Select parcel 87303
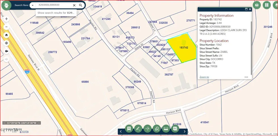The width and height of the screenshot is (278, 136). click(x=175, y=60)
